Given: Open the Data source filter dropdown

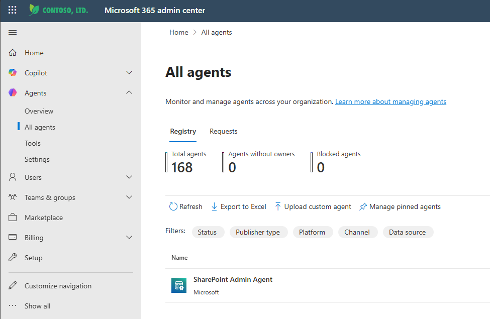Looking at the screenshot, I should click(x=408, y=232).
